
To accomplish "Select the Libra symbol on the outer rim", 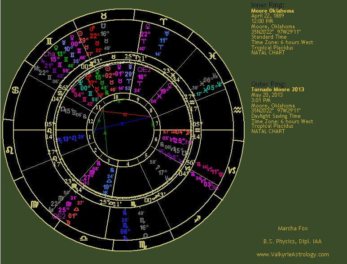I will coord(83,237).
